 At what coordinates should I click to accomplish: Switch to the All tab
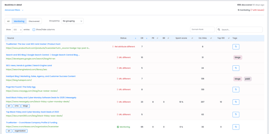(x=8, y=21)
